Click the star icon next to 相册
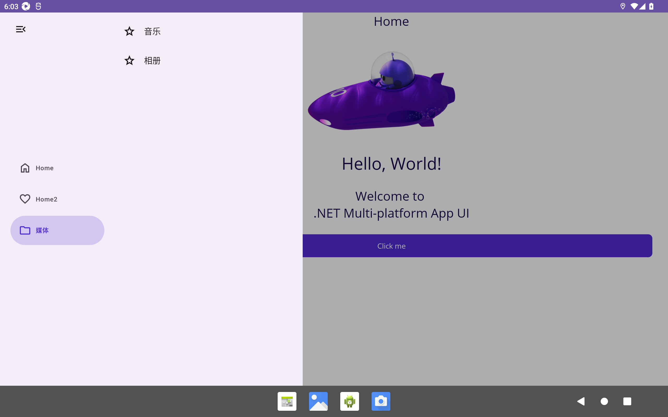Image resolution: width=668 pixels, height=417 pixels. pos(129,60)
